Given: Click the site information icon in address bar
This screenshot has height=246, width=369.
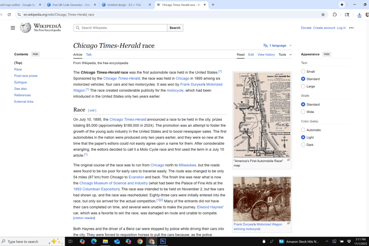Looking at the screenshot, I should coord(19,14).
